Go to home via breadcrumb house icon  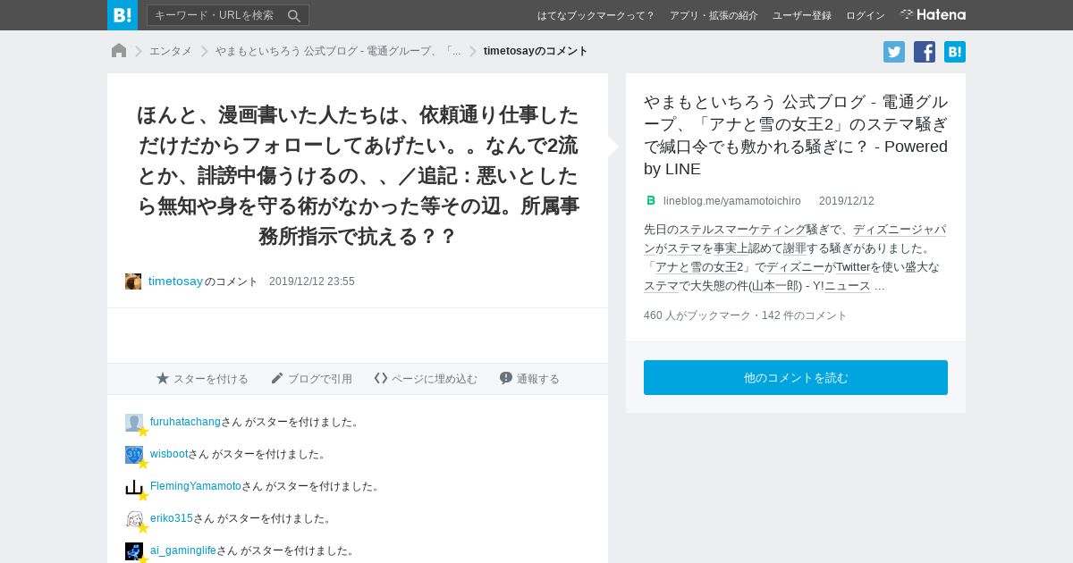pyautogui.click(x=119, y=51)
